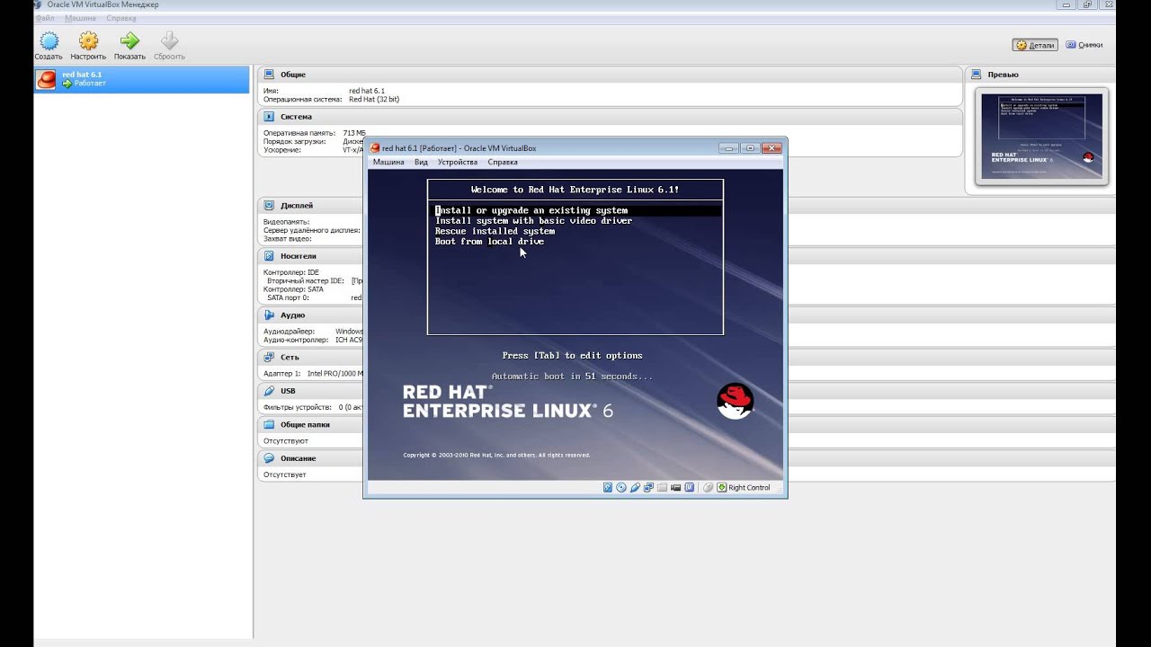Click the Сеть section title link
Screen dimensions: 1151x647
click(x=290, y=358)
